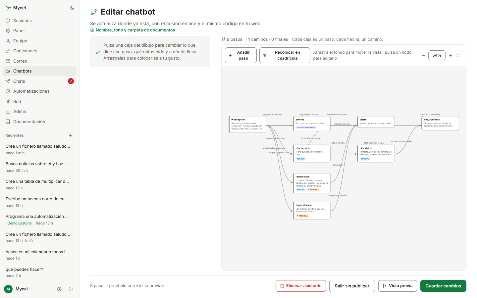The height and width of the screenshot is (298, 477).
Task: Click the 54% zoom level field
Action: 437,55
